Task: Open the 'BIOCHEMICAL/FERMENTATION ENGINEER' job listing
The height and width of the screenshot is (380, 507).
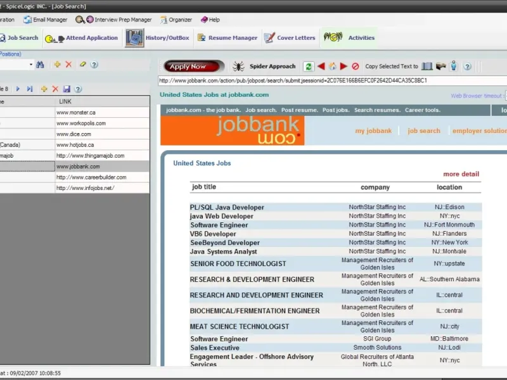Action: 255,311
